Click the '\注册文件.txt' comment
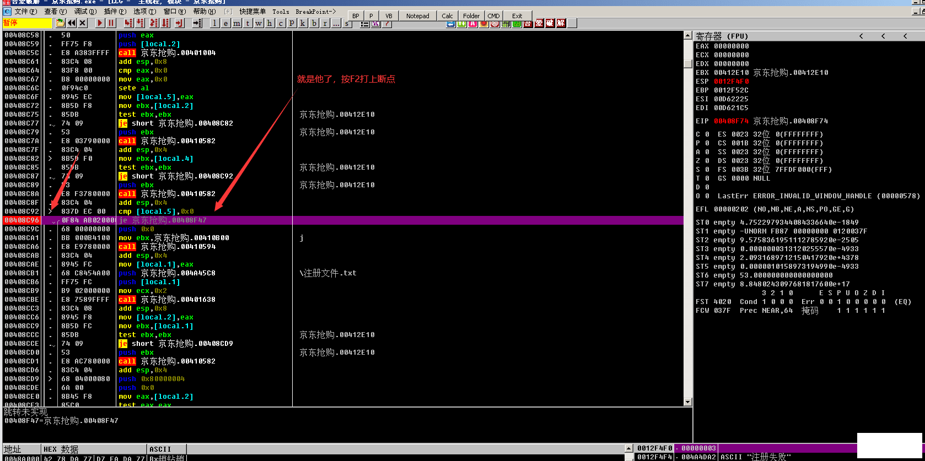925x461 pixels. tap(328, 273)
